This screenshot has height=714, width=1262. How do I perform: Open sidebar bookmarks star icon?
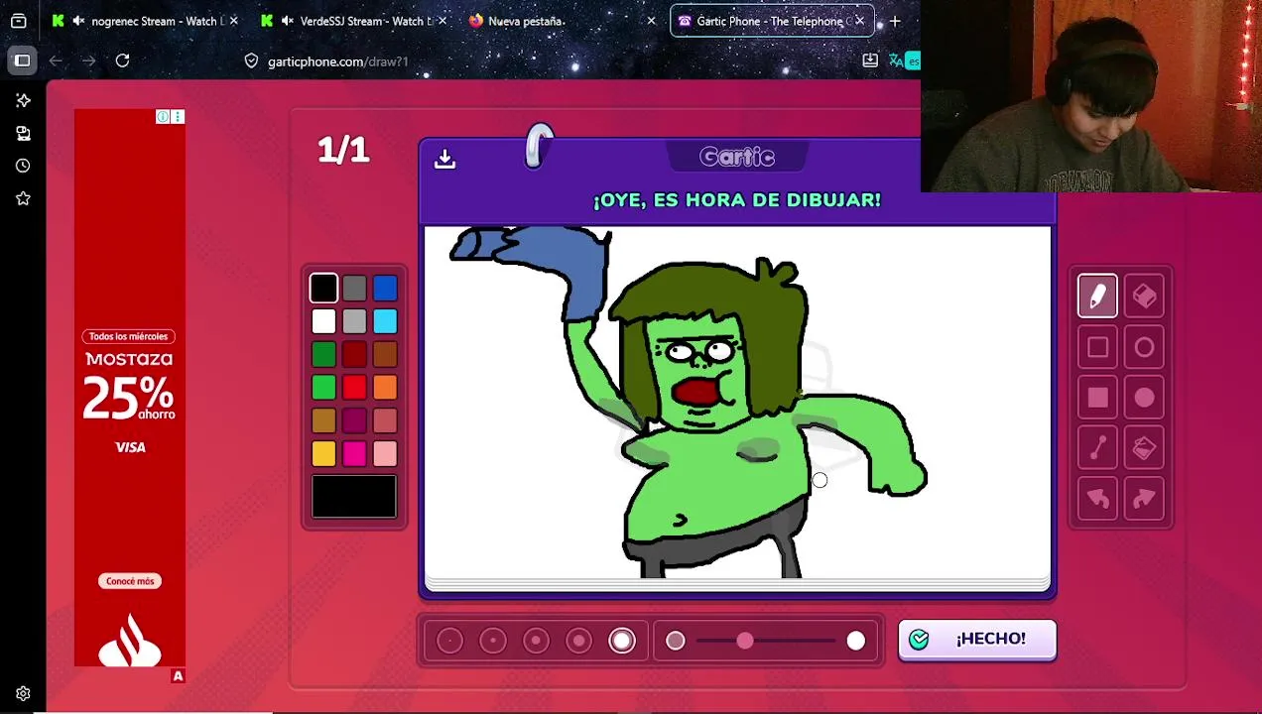click(x=23, y=198)
